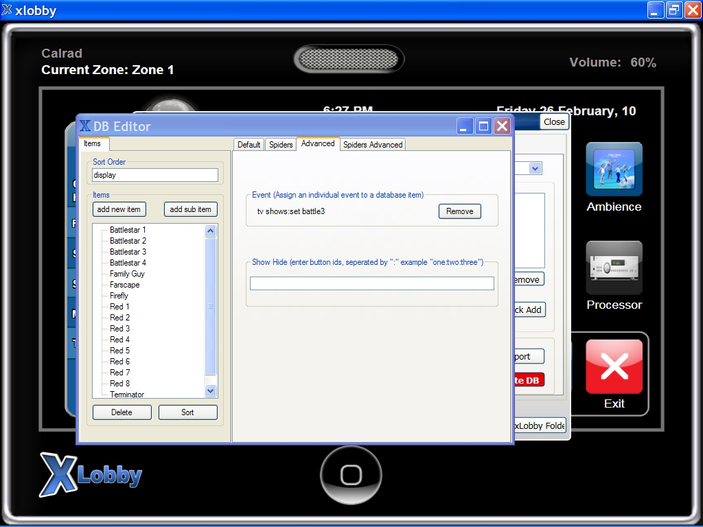Open the Ambience icon
The height and width of the screenshot is (527, 703).
(x=614, y=169)
